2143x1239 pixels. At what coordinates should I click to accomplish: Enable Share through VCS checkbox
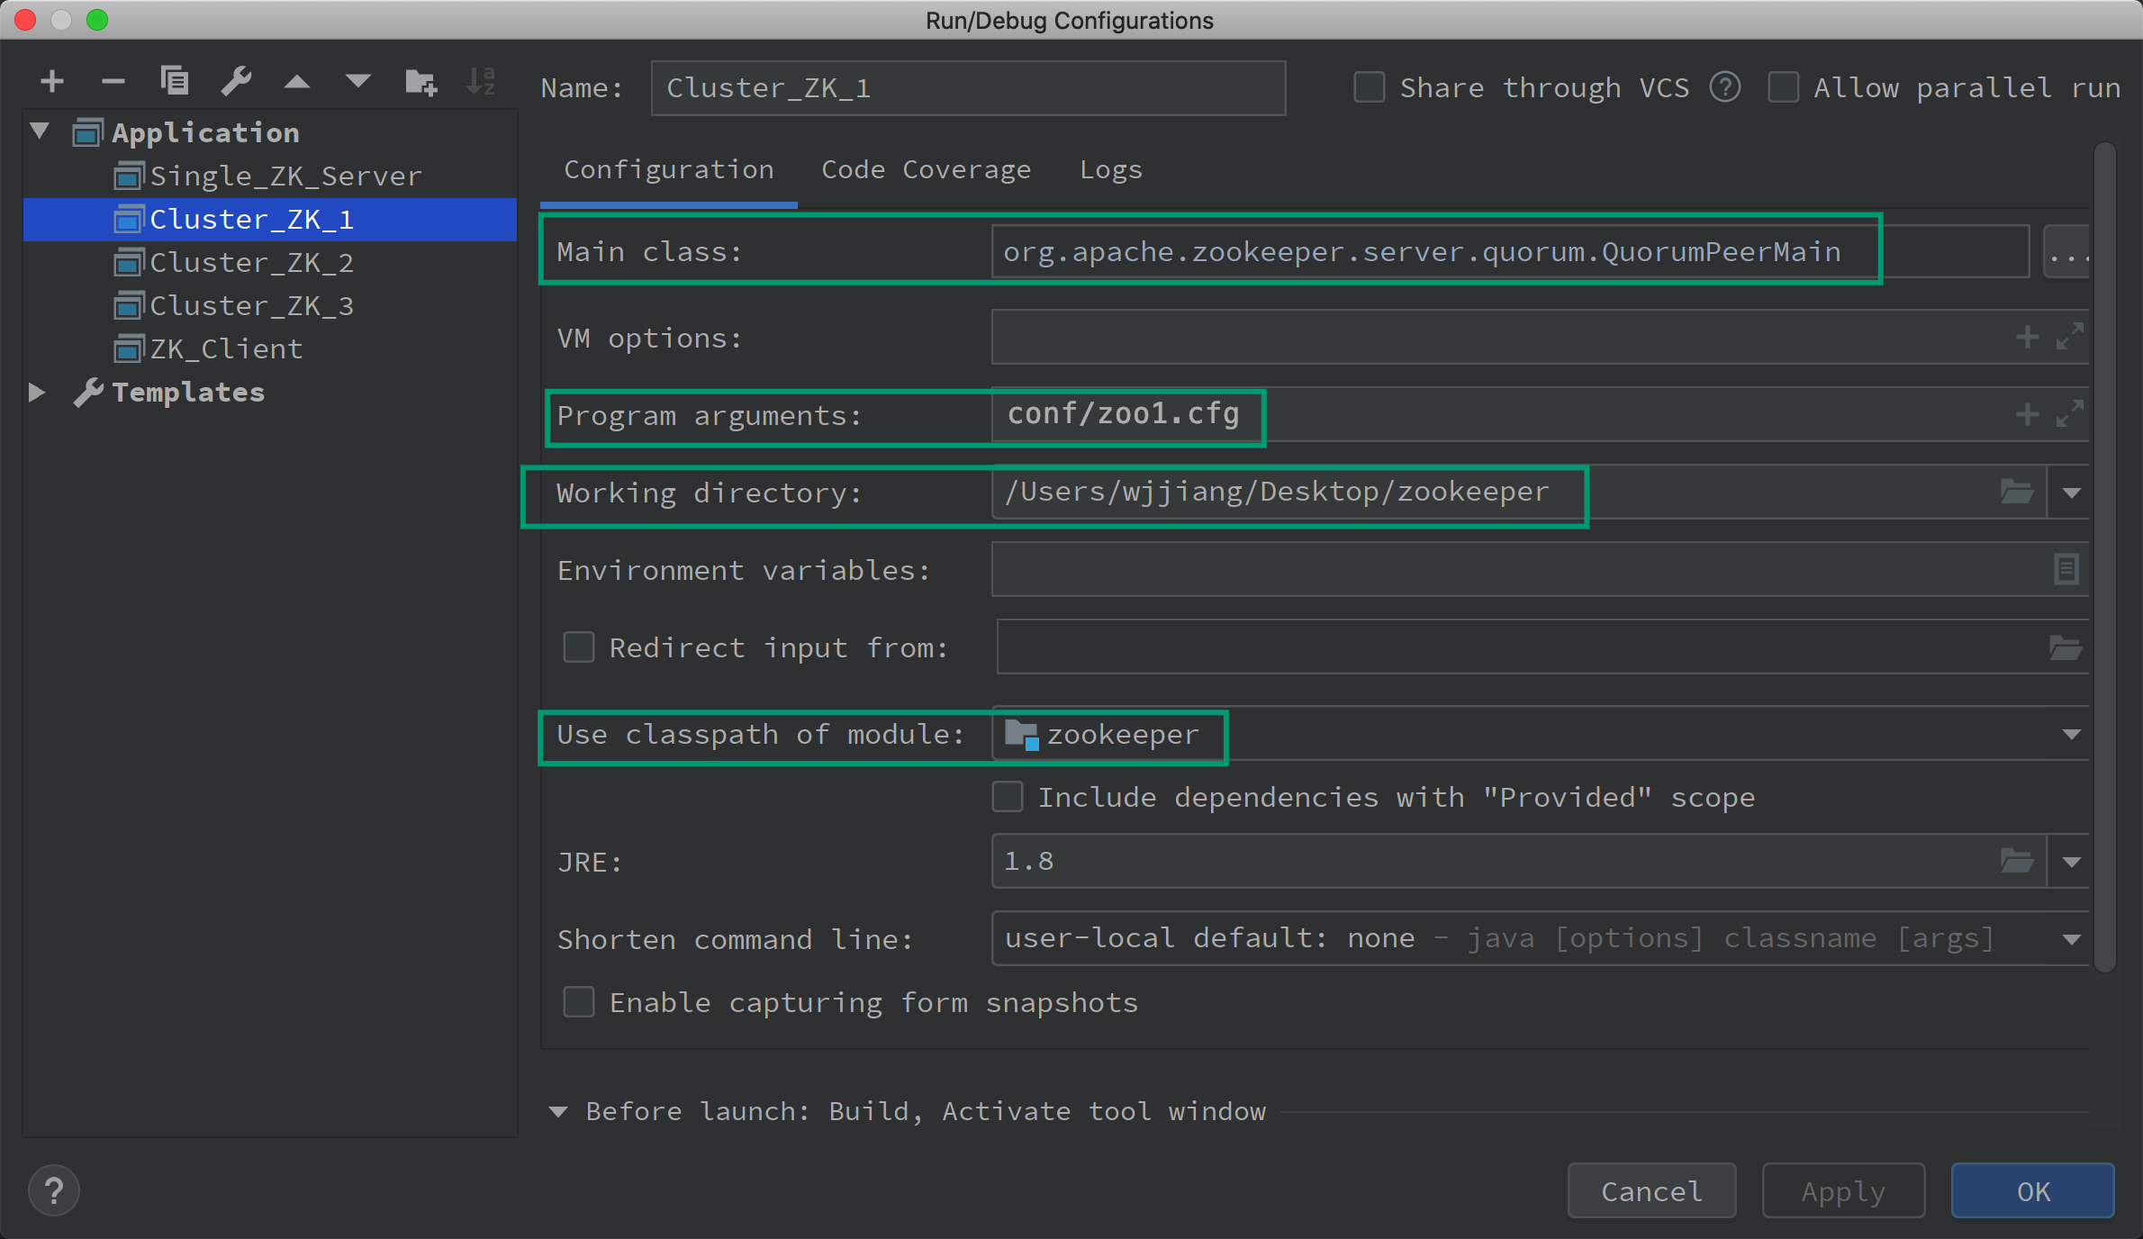(1369, 87)
